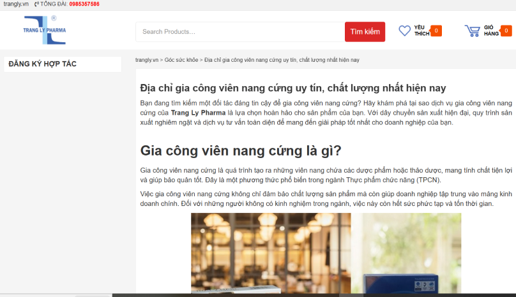
Task: Open Góc sức khỏe breadcrumb link
Action: [181, 59]
